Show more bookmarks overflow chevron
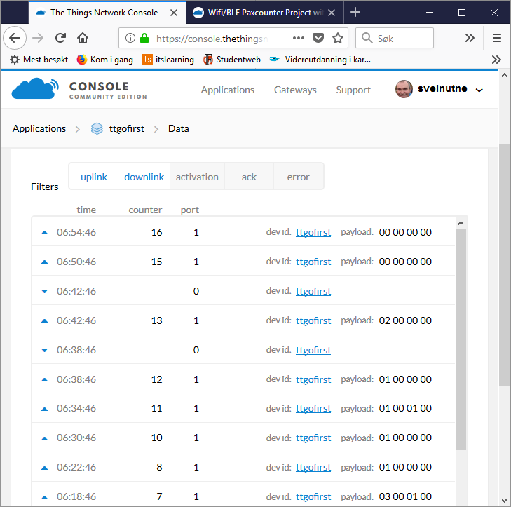Image resolution: width=511 pixels, height=507 pixels. pyautogui.click(x=496, y=60)
